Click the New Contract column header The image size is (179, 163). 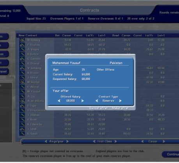[x=28, y=35]
